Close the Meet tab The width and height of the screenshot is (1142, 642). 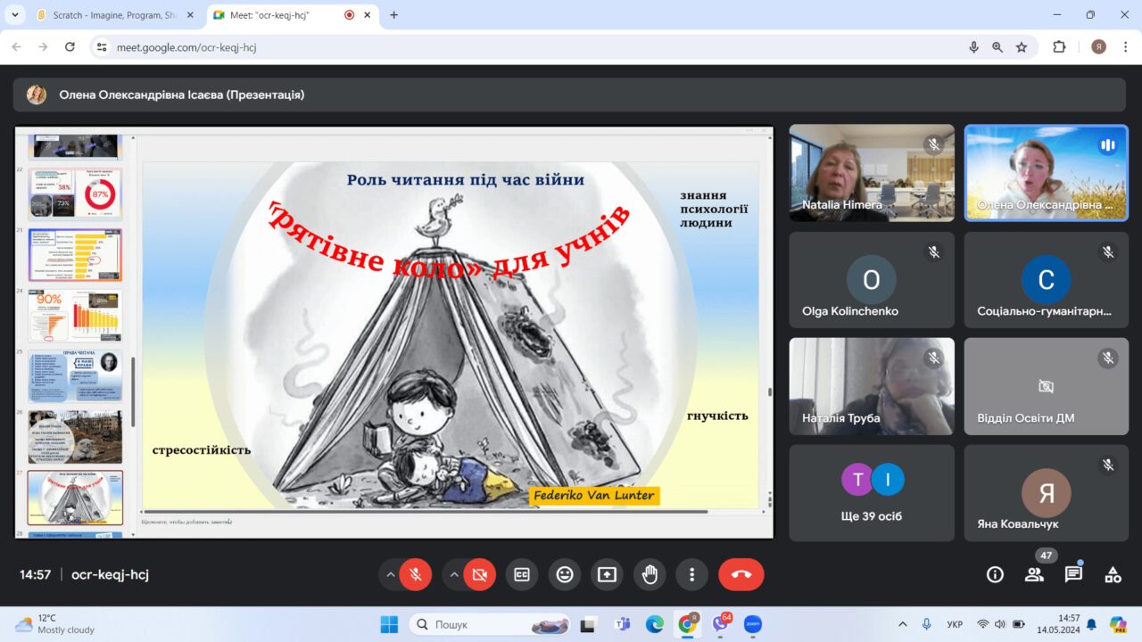pos(367,15)
